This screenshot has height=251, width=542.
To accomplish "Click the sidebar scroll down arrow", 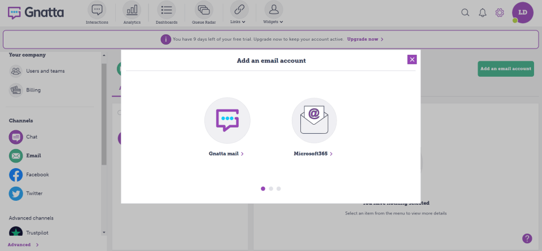I will point(104,233).
